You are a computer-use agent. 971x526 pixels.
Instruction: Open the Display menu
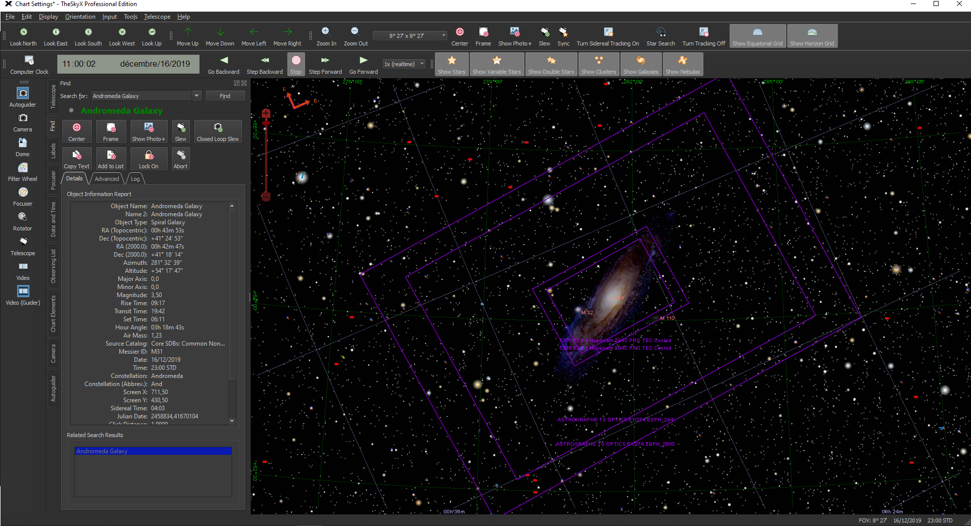click(48, 17)
